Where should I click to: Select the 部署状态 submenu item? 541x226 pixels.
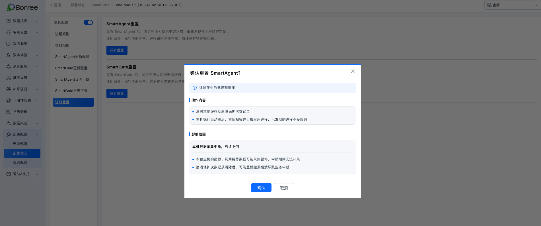22,153
